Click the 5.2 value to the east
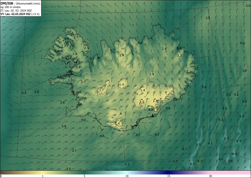 (x=228, y=94)
